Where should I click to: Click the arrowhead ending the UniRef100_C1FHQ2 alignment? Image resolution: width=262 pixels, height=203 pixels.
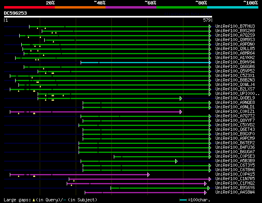point(206,183)
